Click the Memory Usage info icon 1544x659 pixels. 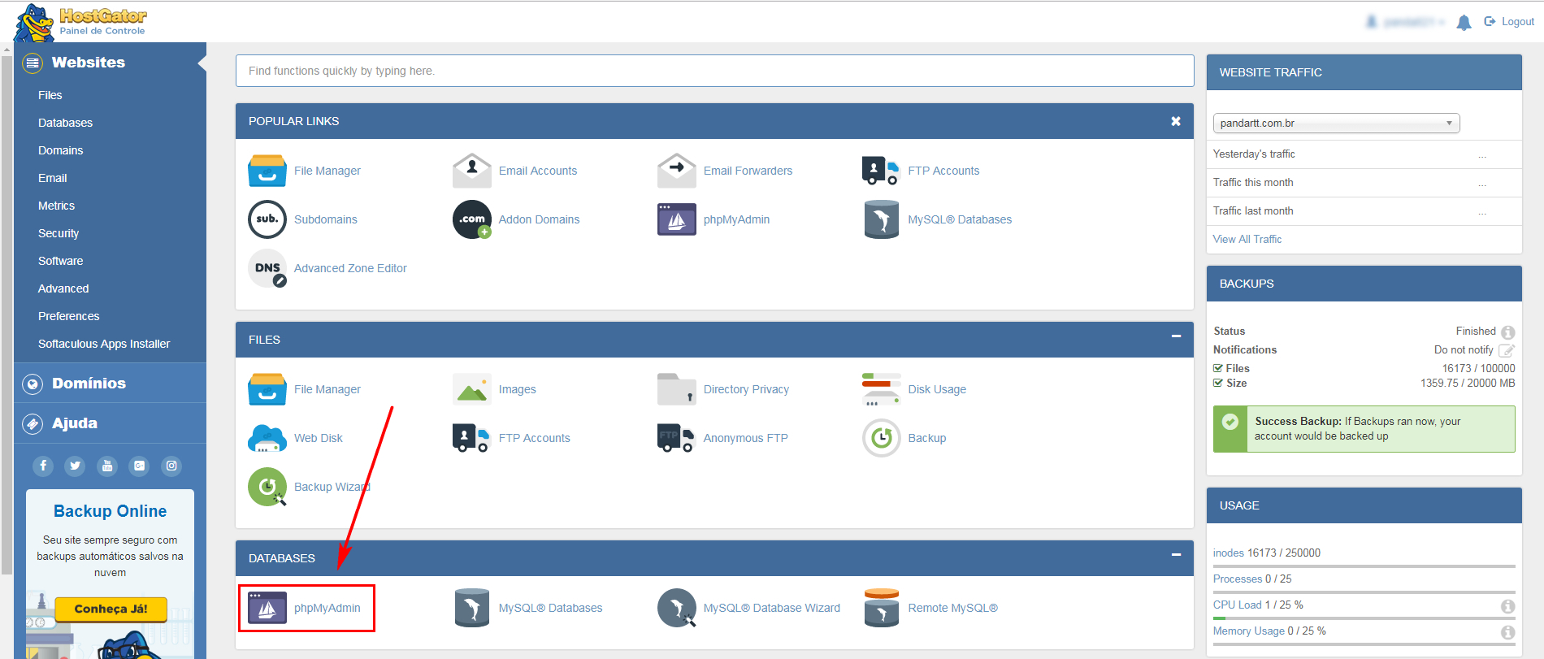[x=1507, y=632]
